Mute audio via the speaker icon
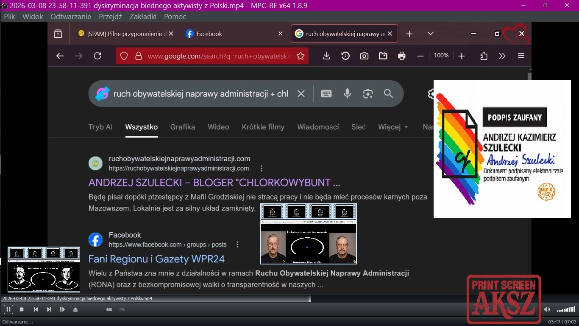Image resolution: width=579 pixels, height=326 pixels. 547,309
